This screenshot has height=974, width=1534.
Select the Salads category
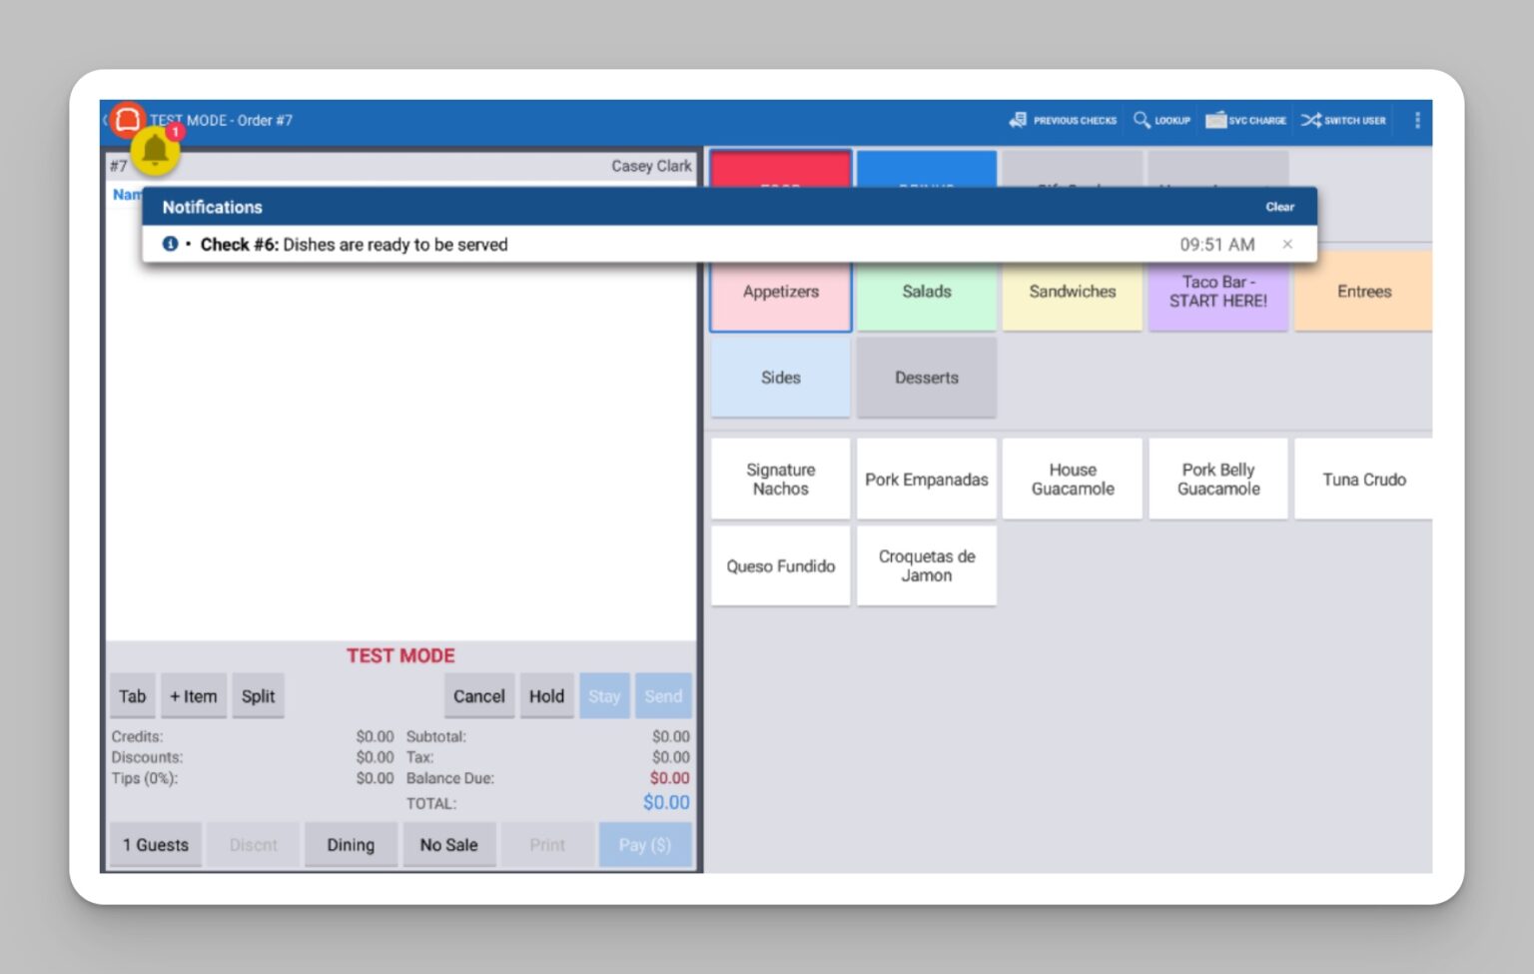tap(926, 293)
